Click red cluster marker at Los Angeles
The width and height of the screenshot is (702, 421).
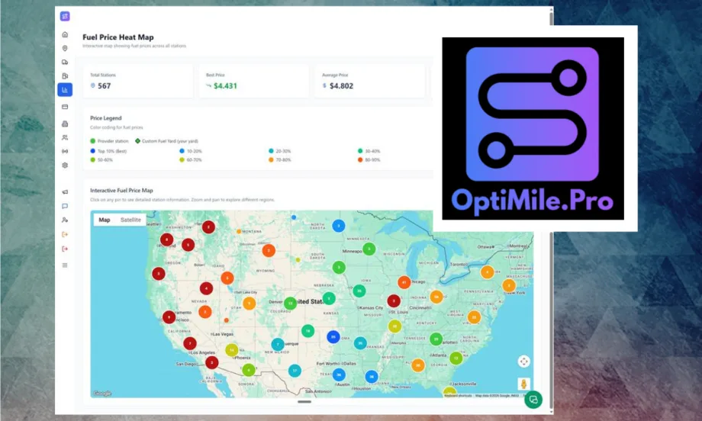point(190,344)
